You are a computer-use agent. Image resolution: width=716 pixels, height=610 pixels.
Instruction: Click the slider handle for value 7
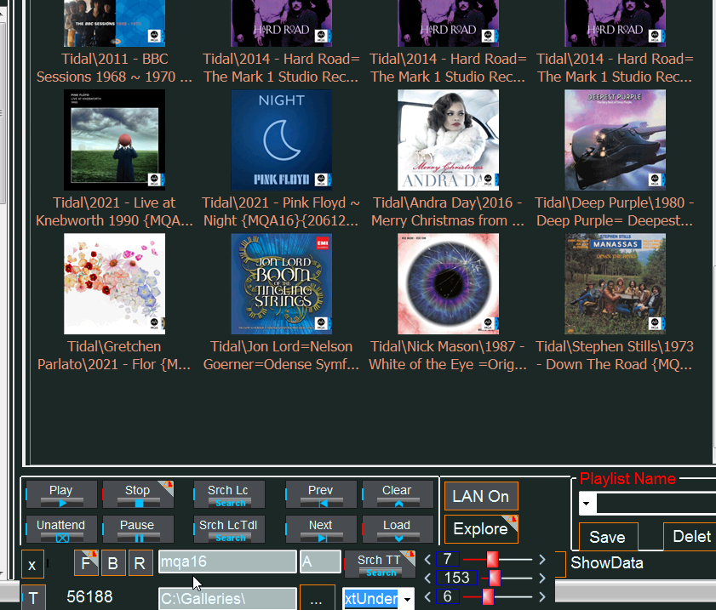click(x=492, y=559)
